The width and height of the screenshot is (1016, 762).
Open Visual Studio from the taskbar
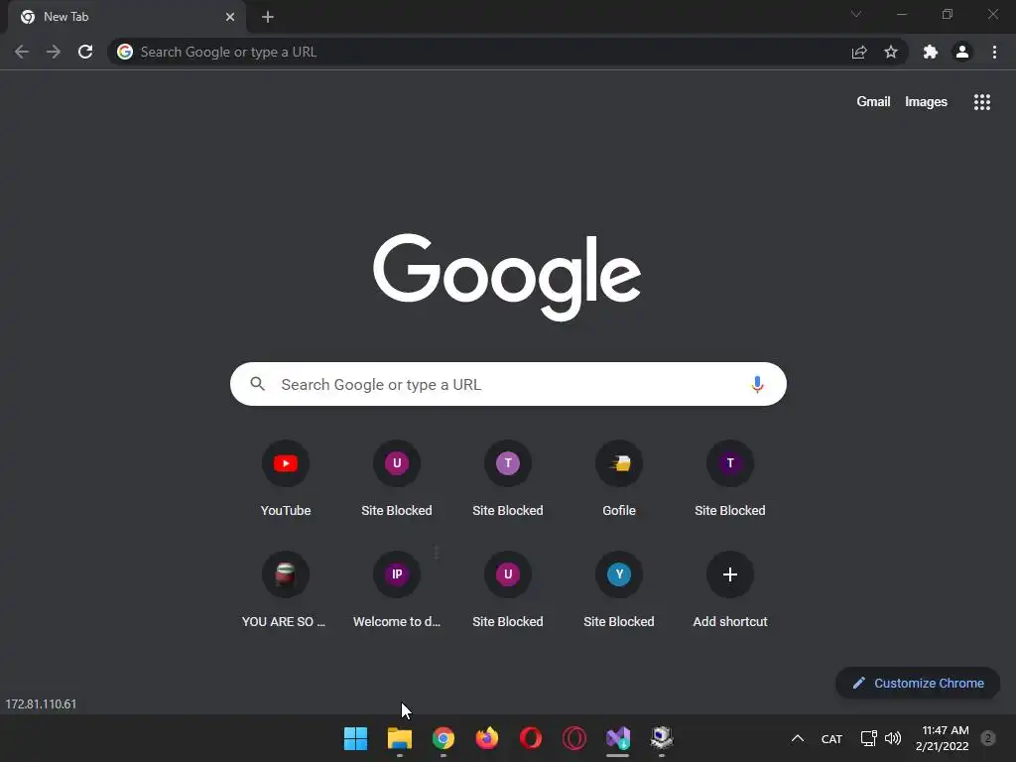618,738
